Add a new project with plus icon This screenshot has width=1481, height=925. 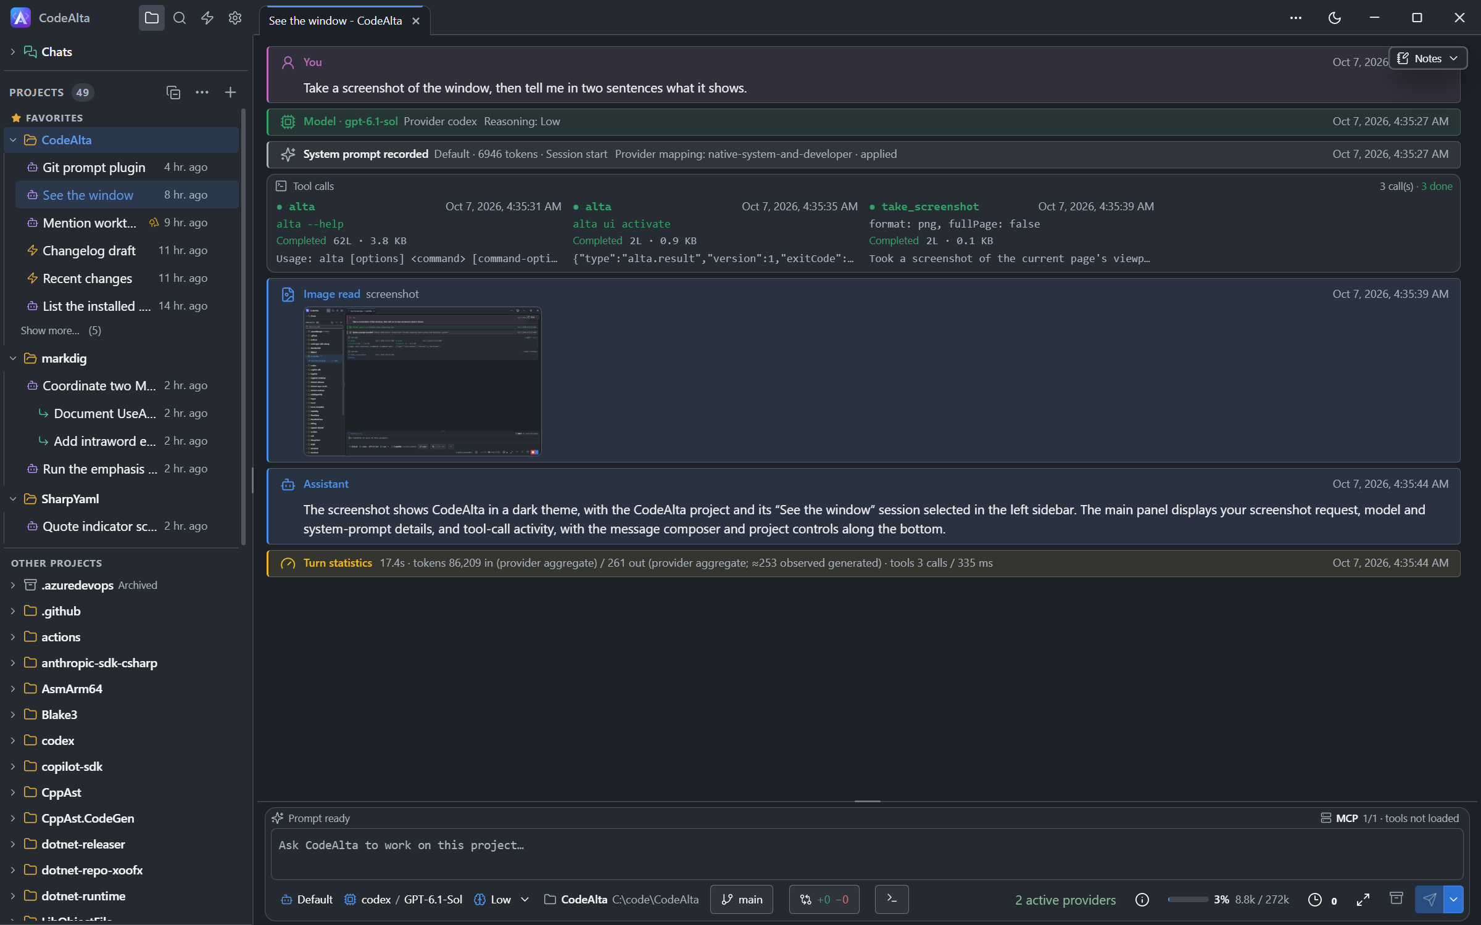(x=230, y=92)
